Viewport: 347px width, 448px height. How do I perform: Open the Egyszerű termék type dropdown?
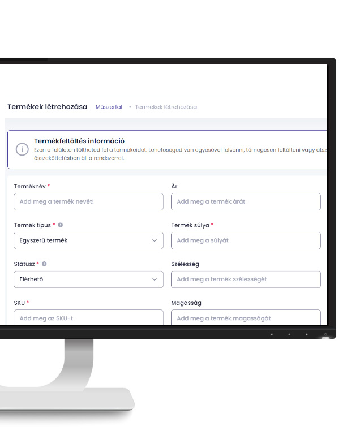[88, 240]
